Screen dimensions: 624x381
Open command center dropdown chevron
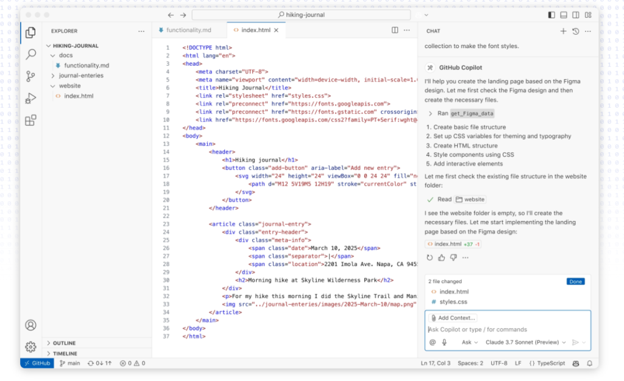click(426, 15)
